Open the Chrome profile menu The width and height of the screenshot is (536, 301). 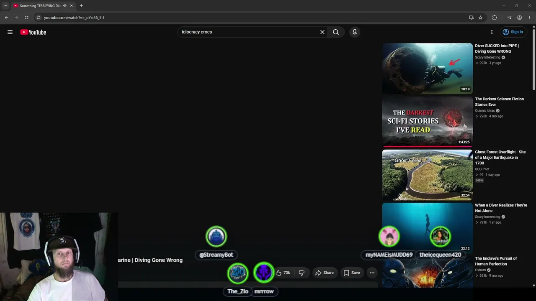click(x=519, y=18)
